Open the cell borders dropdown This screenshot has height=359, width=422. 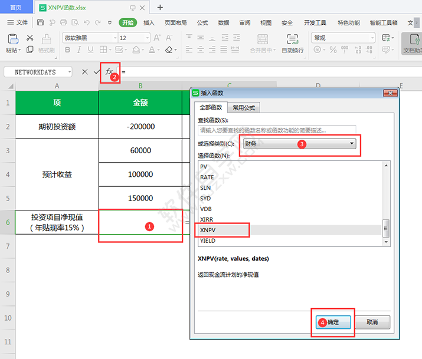[110, 50]
